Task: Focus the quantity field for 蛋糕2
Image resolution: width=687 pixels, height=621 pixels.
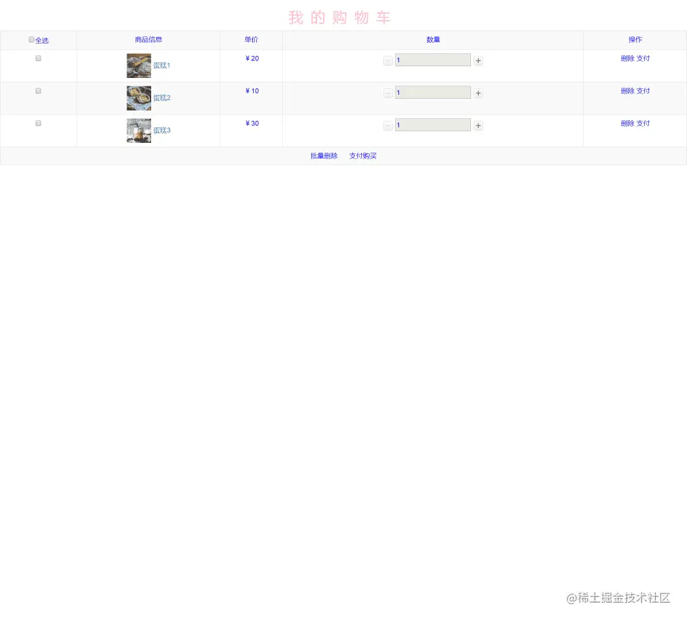Action: (x=433, y=93)
